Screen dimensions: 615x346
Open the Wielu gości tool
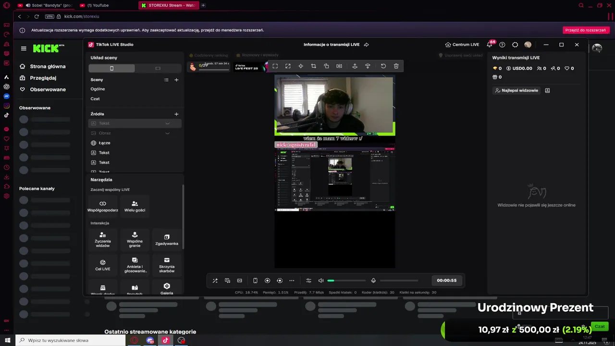point(135,206)
